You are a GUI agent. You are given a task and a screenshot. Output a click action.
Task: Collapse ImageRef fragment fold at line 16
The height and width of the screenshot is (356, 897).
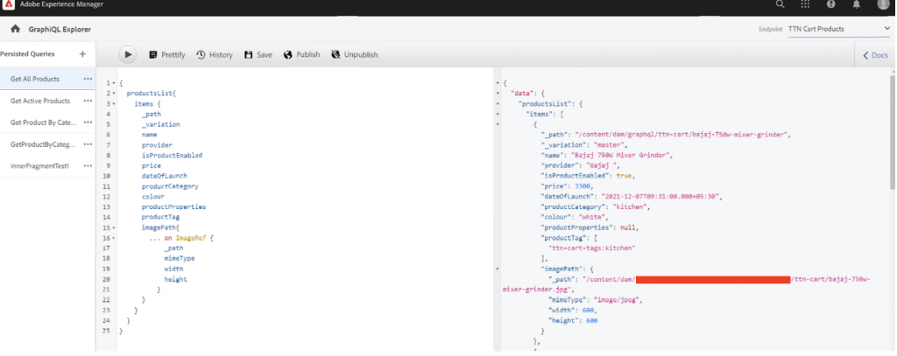[114, 238]
